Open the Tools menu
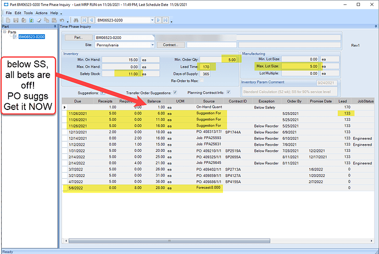The height and width of the screenshot is (254, 379). (28, 13)
